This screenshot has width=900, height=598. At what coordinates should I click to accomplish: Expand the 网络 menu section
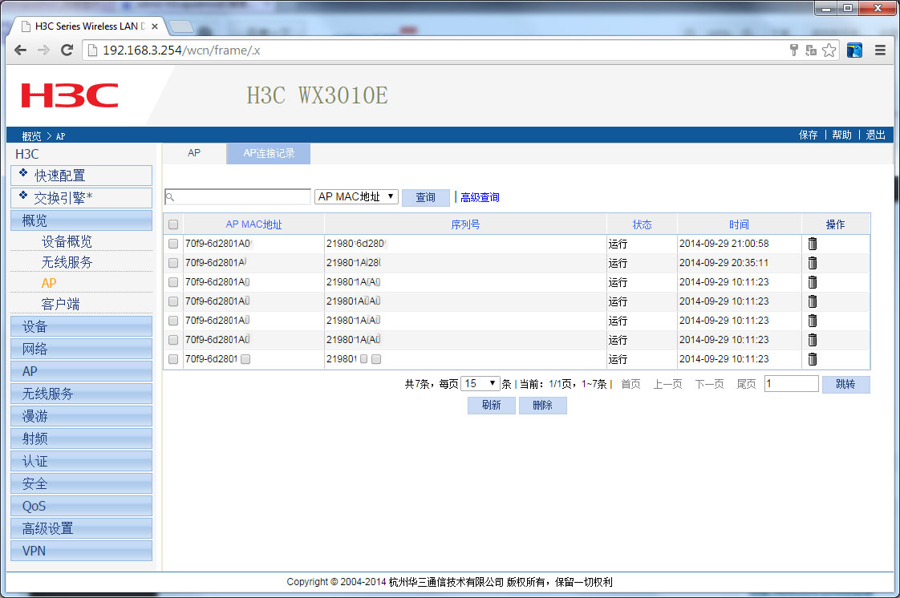pyautogui.click(x=82, y=349)
